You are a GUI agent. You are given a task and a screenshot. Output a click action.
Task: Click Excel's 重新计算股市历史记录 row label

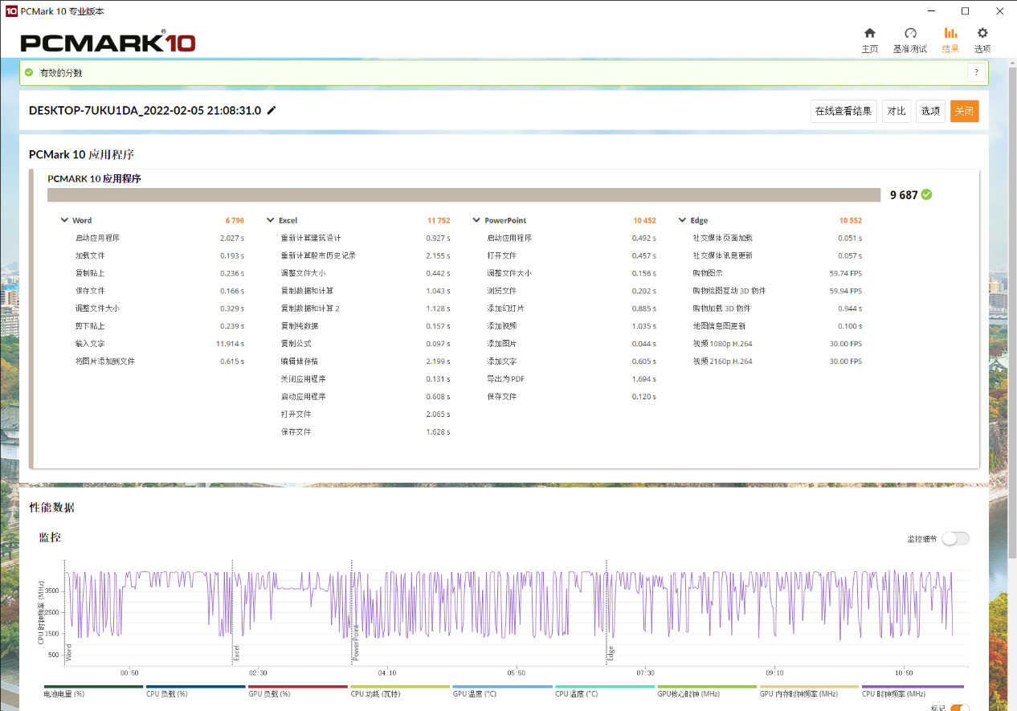318,255
